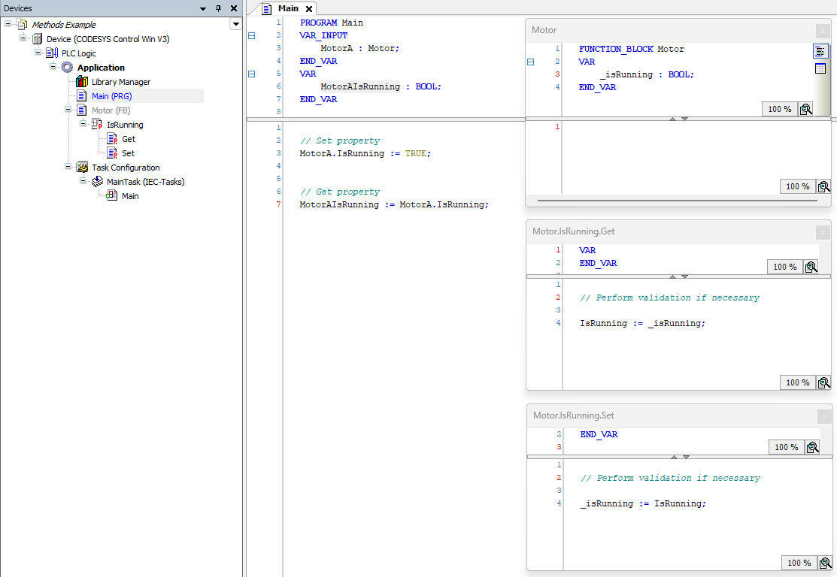Open dropdown next to Methods Example project

point(236,24)
